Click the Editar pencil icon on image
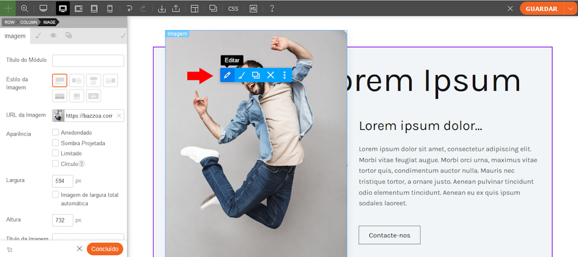This screenshot has height=257, width=578. point(228,75)
